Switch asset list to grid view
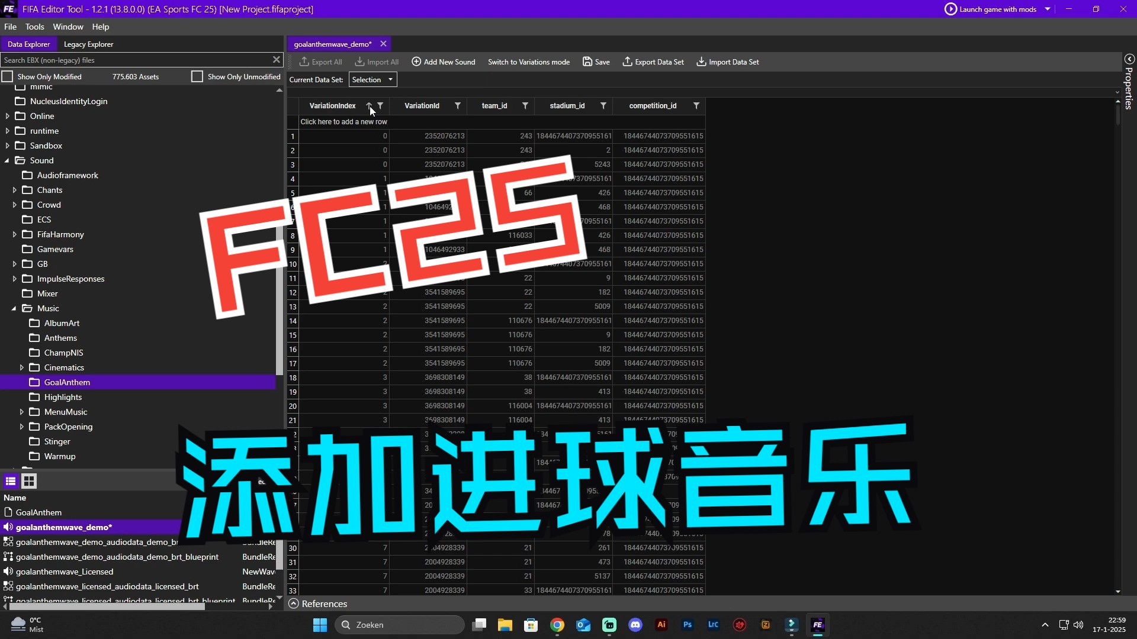The image size is (1137, 639). [29, 481]
